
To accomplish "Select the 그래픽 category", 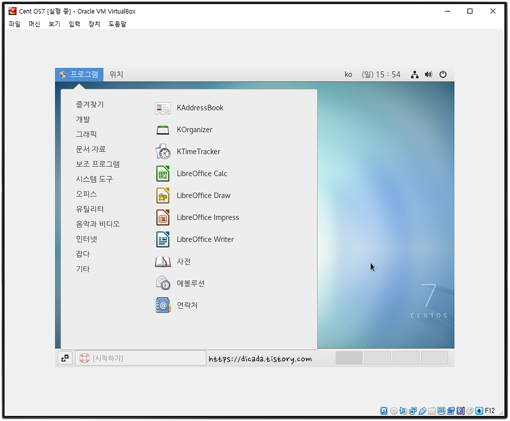I will (x=86, y=135).
